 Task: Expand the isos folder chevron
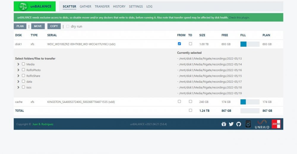(x=18, y=87)
